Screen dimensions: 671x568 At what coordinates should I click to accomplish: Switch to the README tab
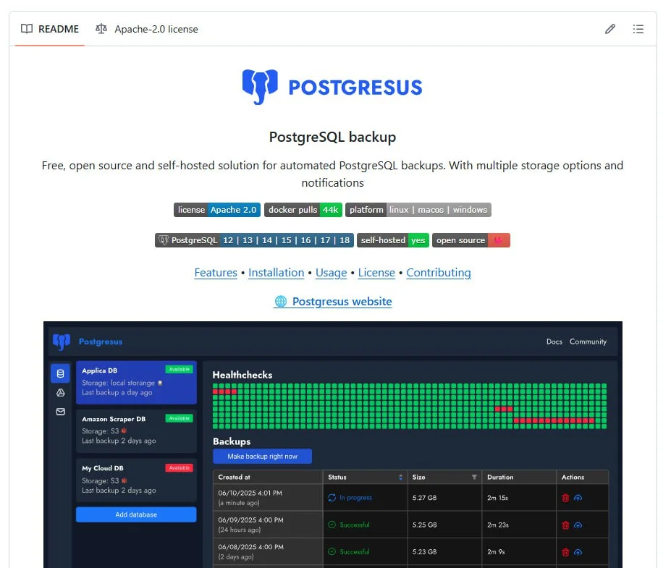49,29
